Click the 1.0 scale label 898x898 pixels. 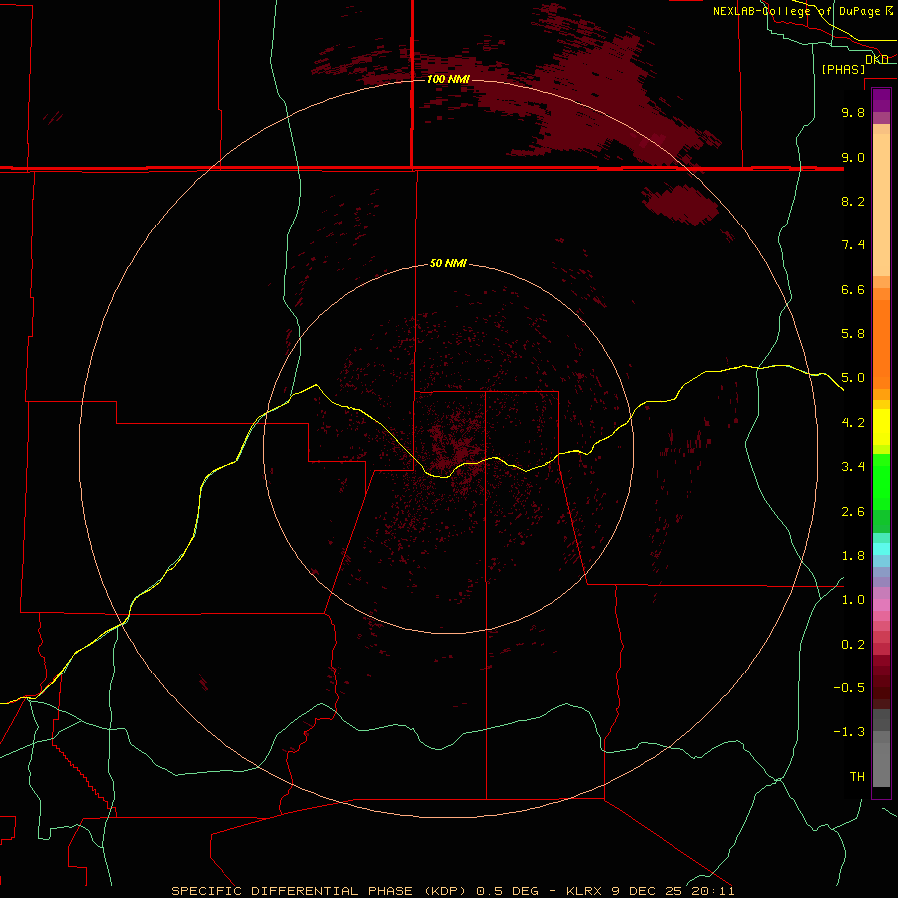tap(853, 600)
